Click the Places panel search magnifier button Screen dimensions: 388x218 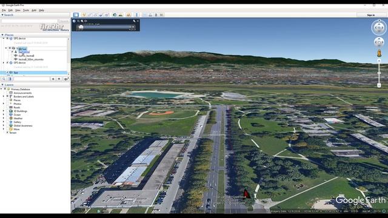pos(4,79)
